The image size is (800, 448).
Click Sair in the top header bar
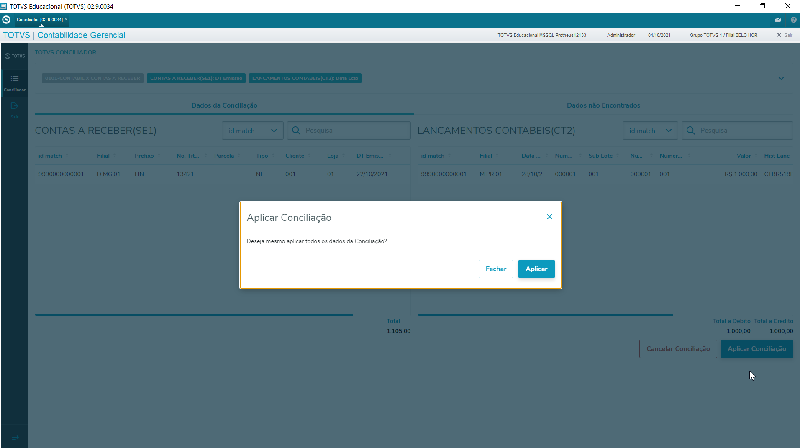tap(785, 35)
